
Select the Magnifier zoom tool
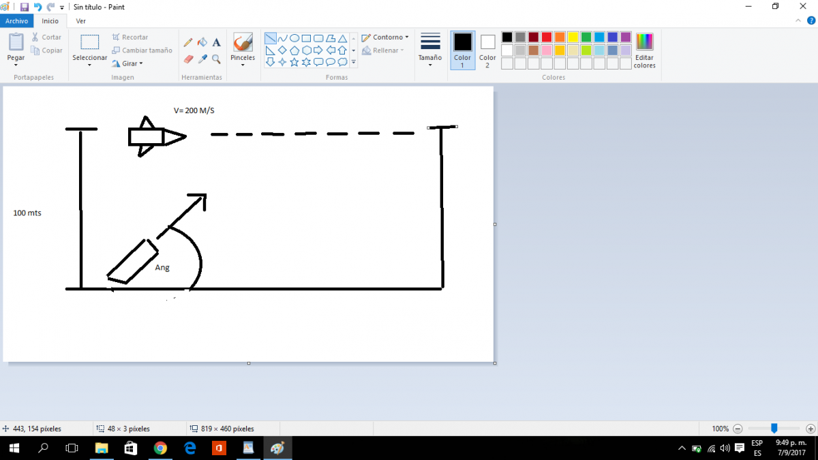(216, 59)
